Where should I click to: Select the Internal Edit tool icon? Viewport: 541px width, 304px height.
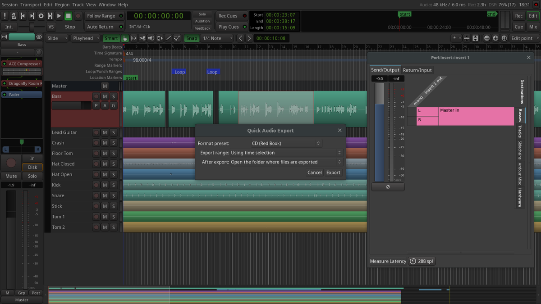pos(177,38)
